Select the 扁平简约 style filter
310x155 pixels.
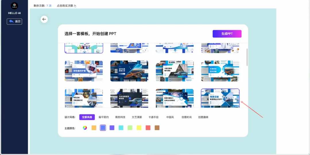click(104, 117)
